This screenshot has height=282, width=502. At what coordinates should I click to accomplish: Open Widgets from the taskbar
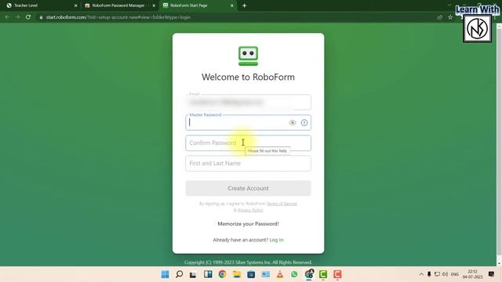point(208,274)
